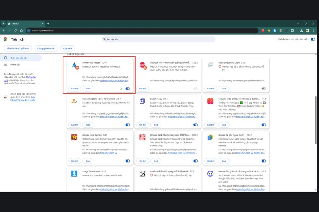The height and width of the screenshot is (212, 319).
Task: Click the blue download extension toolbar icon
Action: coord(275,31)
